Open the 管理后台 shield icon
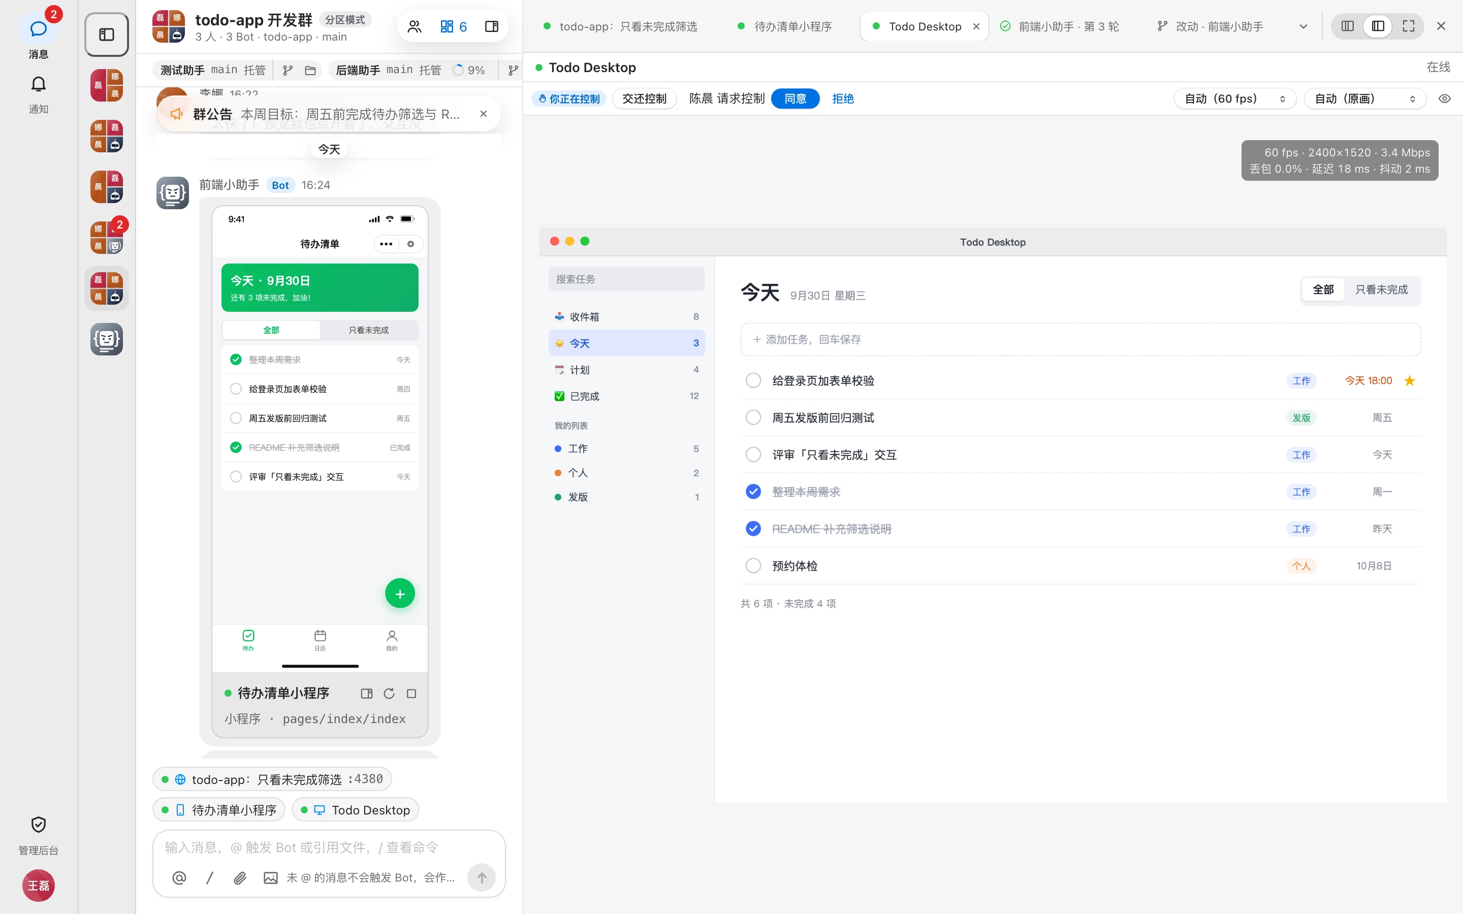 point(38,835)
